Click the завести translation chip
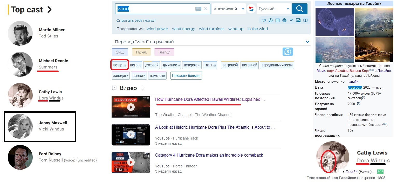This screenshot has width=397, height=185. click(139, 76)
